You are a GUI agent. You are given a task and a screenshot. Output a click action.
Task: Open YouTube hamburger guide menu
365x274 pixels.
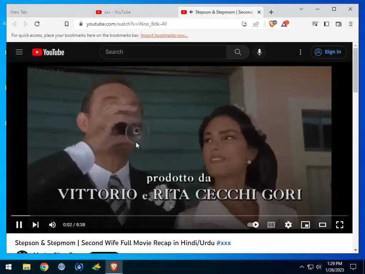coord(19,52)
